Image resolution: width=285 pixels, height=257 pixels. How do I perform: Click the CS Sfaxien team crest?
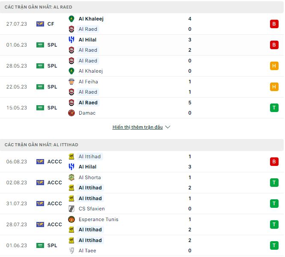click(71, 209)
